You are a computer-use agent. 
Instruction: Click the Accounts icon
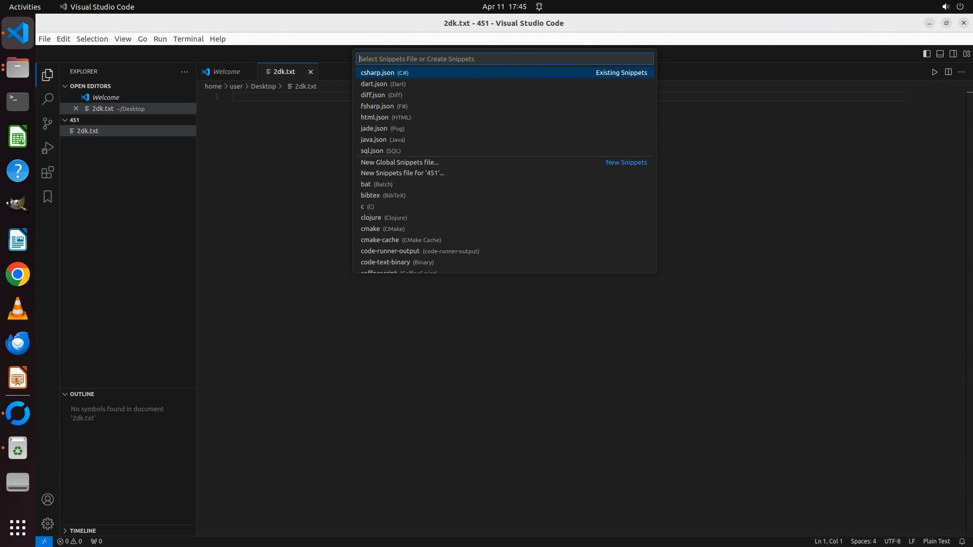click(x=48, y=499)
